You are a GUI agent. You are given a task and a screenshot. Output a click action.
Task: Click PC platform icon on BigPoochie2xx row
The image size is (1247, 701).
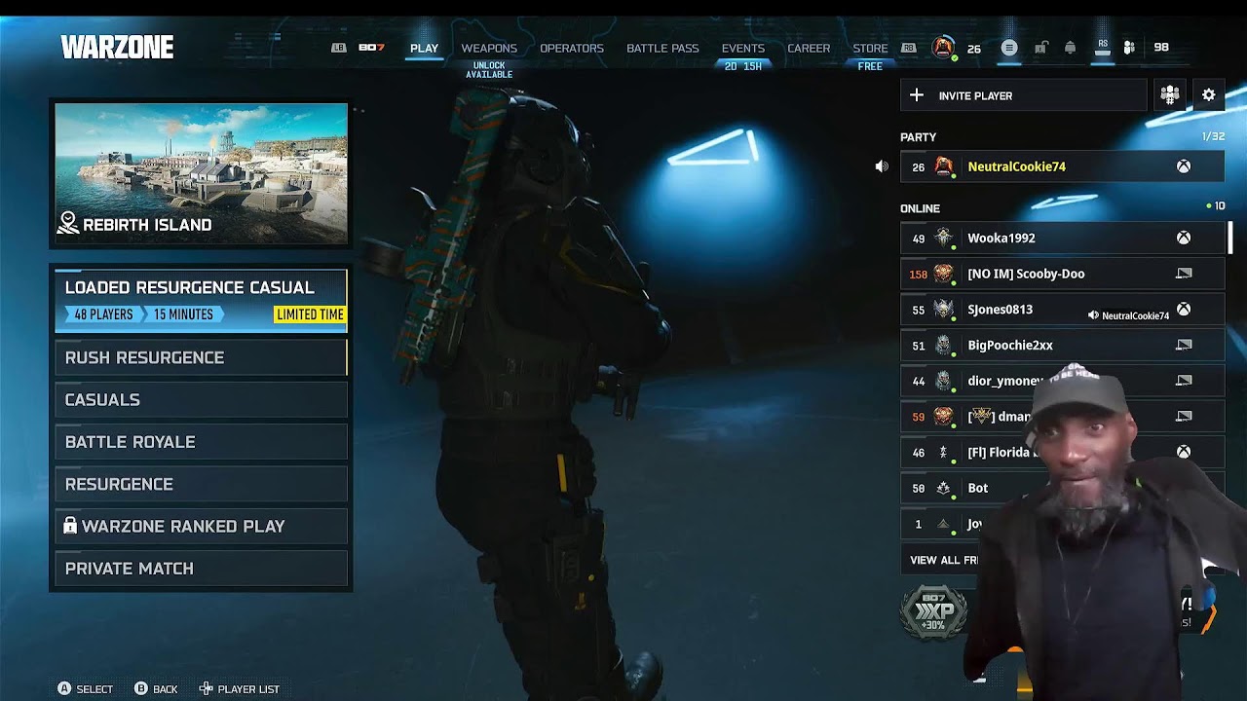[x=1184, y=345]
